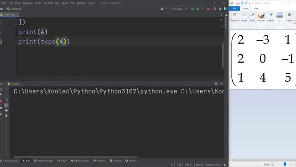Open the Edit menu in PyCharm

click(x=11, y=3)
